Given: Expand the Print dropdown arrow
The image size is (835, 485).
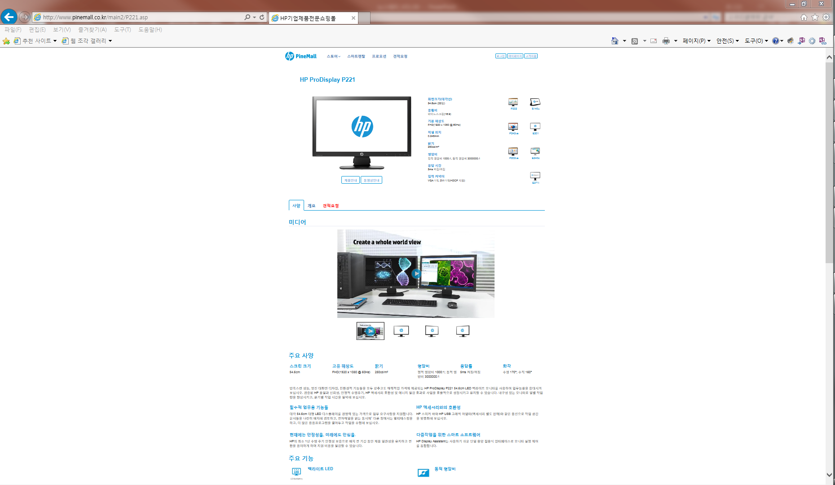Looking at the screenshot, I should pyautogui.click(x=676, y=41).
